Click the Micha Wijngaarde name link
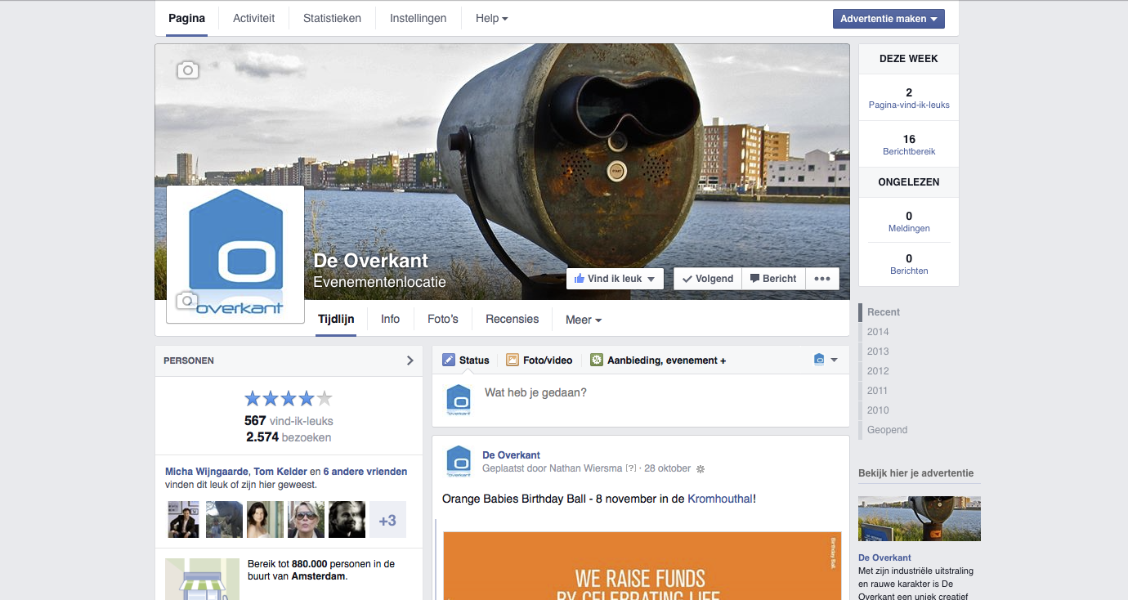Screen dimensions: 1128x600 207,472
